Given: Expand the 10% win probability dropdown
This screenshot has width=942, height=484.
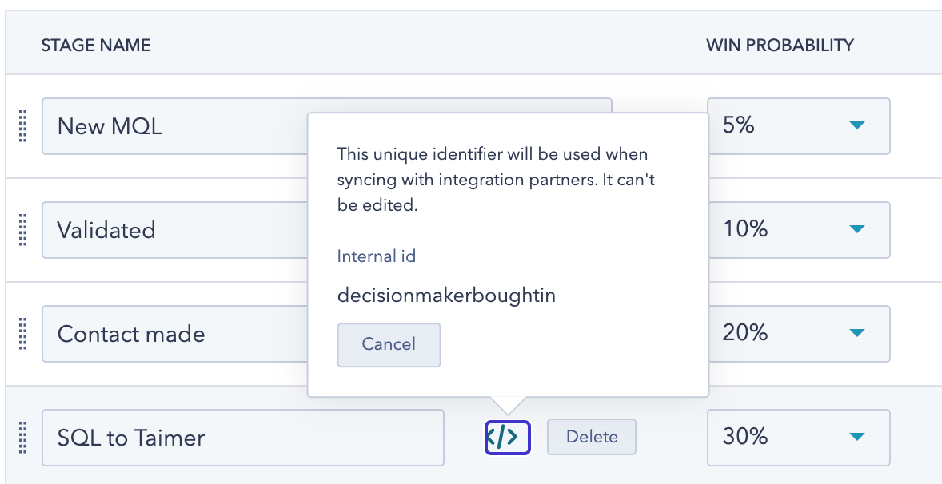Looking at the screenshot, I should point(798,230).
